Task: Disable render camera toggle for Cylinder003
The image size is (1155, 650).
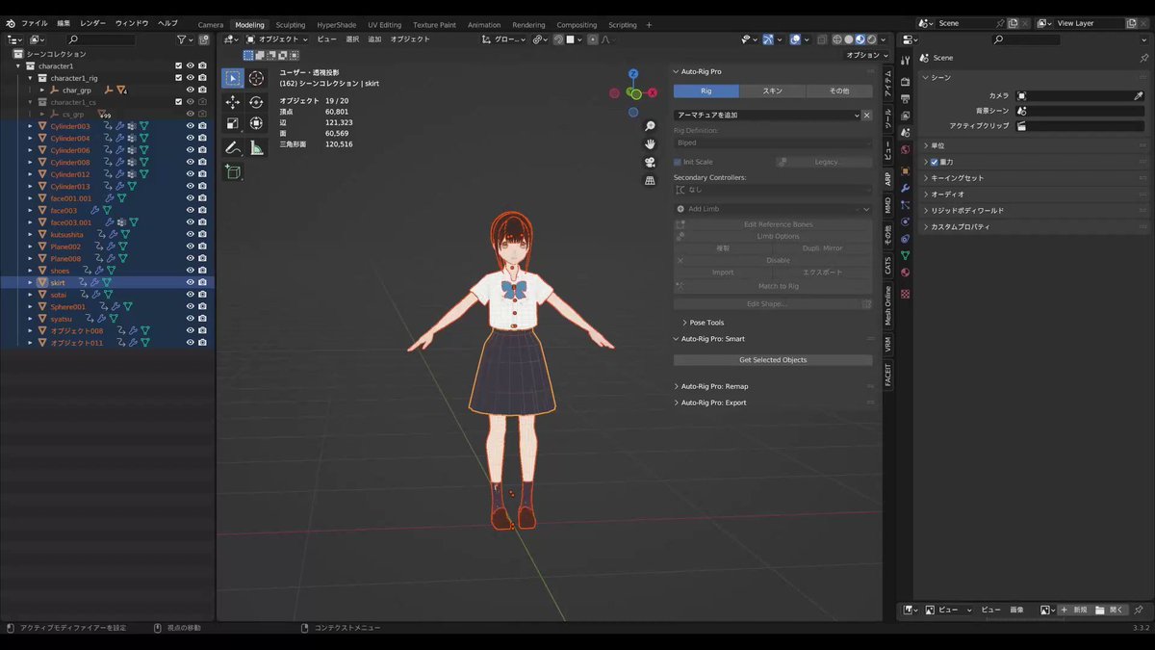Action: (x=202, y=124)
